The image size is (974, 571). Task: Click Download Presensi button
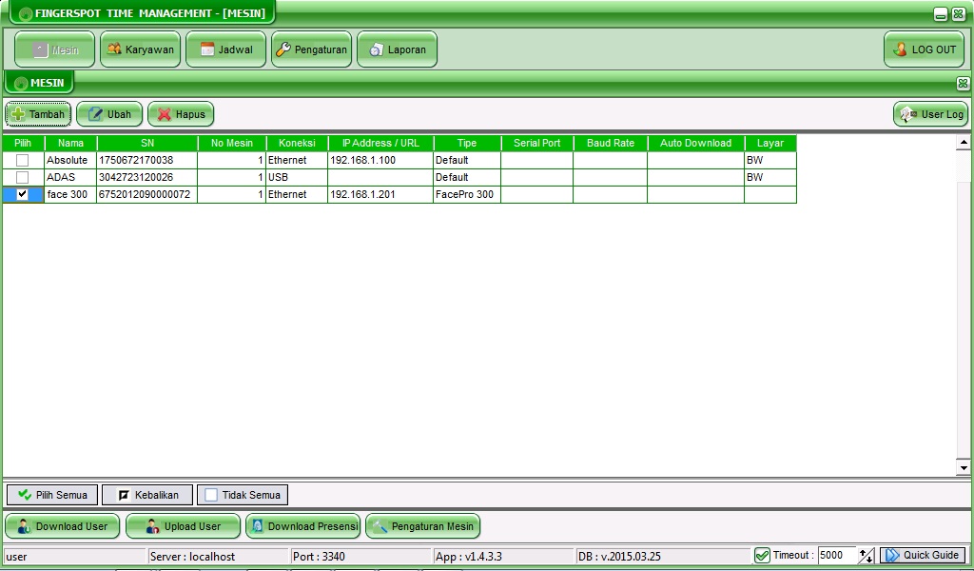pyautogui.click(x=303, y=526)
